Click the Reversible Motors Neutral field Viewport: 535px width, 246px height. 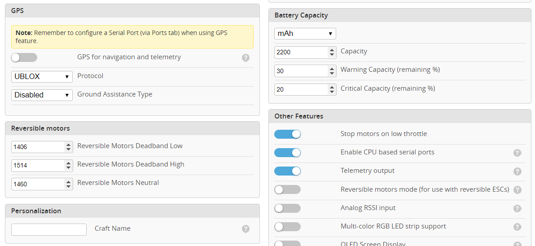point(38,184)
